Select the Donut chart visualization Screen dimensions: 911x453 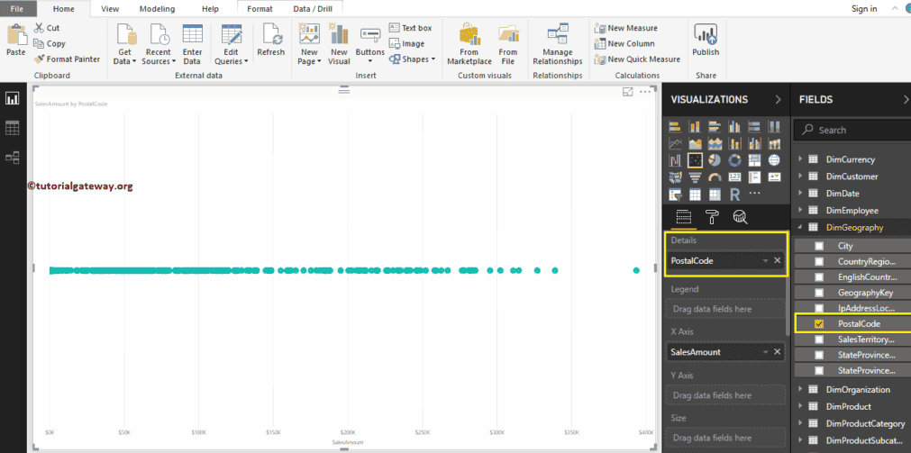click(734, 159)
